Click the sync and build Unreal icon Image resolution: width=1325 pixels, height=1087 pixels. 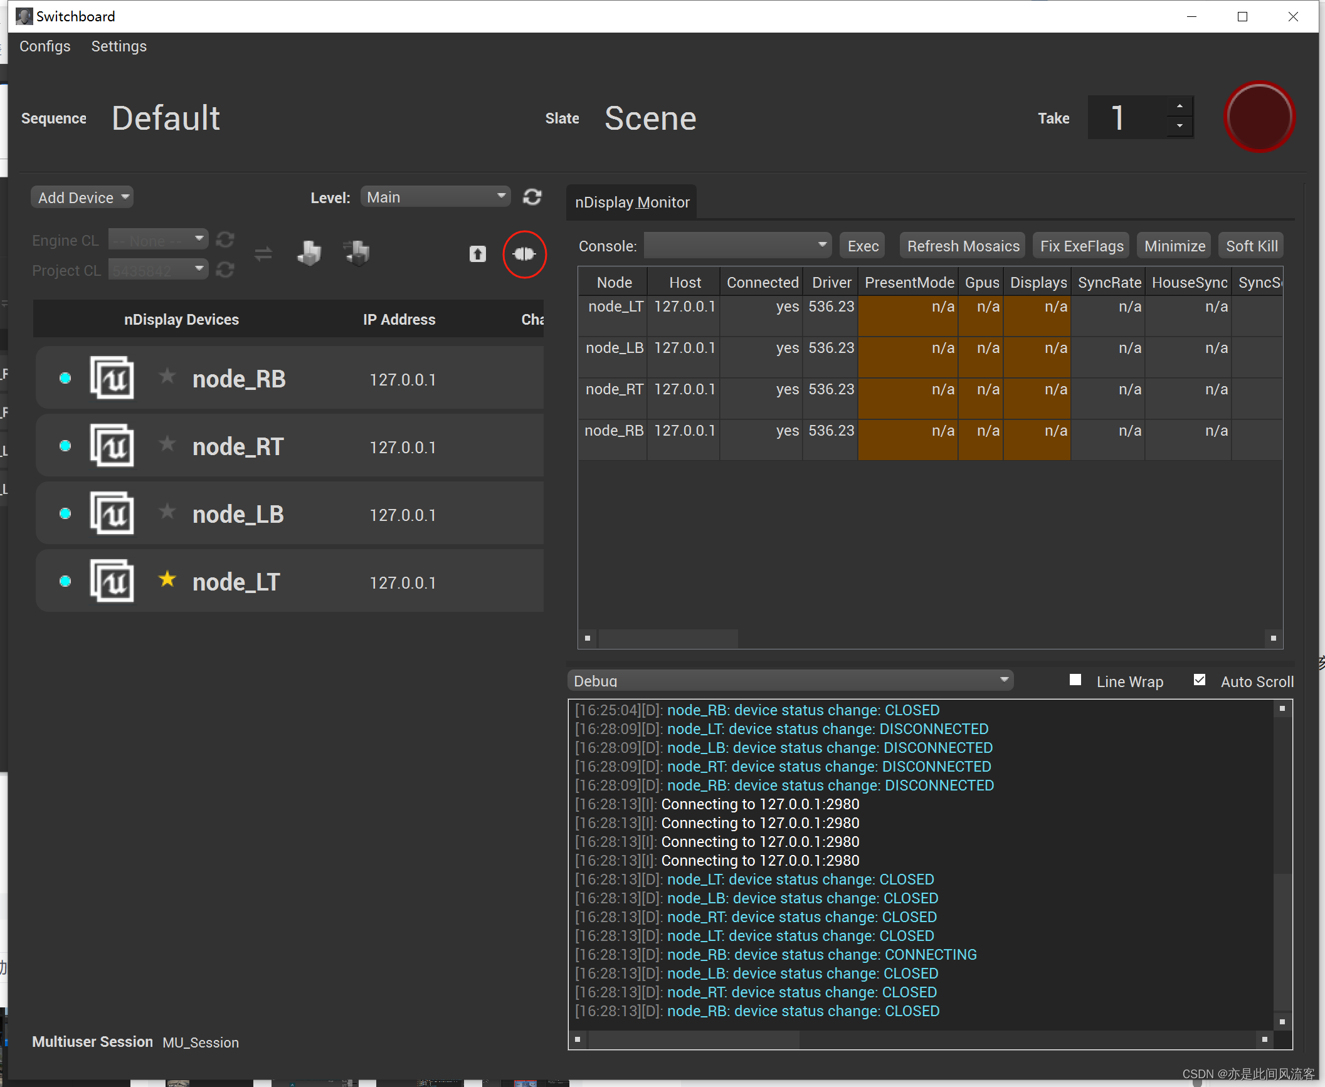pos(356,253)
